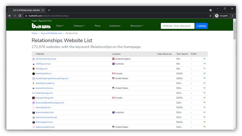Viewport: 242px width, 136px height.
Task: Go to Home breadcrumb
Action: (x=35, y=33)
